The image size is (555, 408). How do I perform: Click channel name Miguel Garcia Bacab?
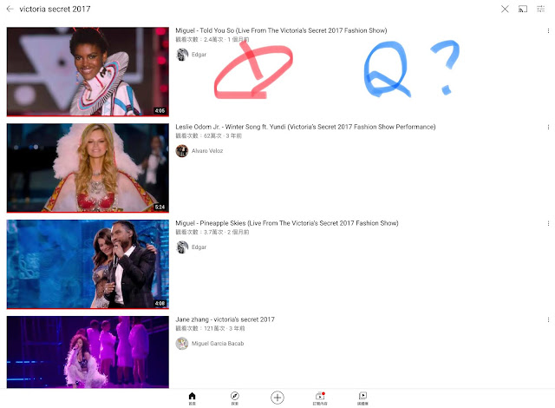218,344
